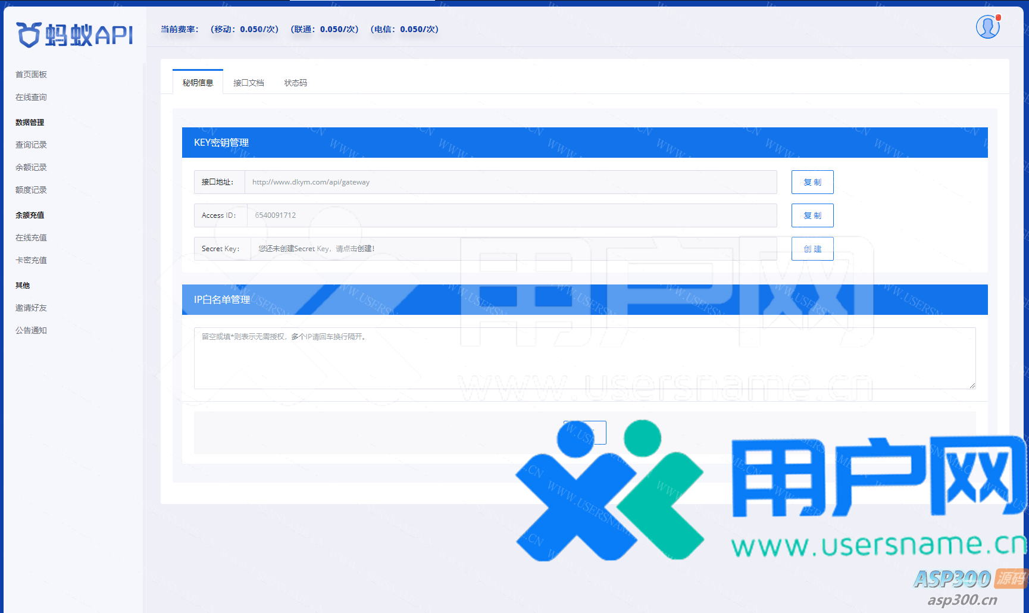Click the 电信 0.050/次 rate text
Screen dimensions: 1029x613
point(404,29)
